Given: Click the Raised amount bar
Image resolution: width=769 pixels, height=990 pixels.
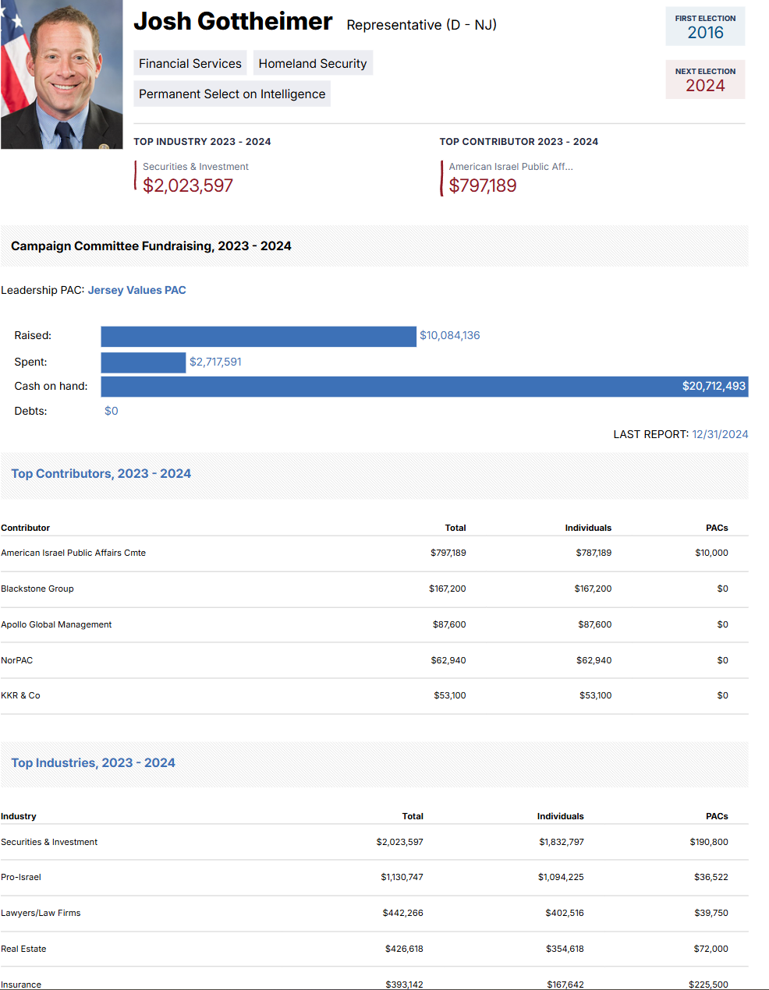Looking at the screenshot, I should [x=258, y=336].
